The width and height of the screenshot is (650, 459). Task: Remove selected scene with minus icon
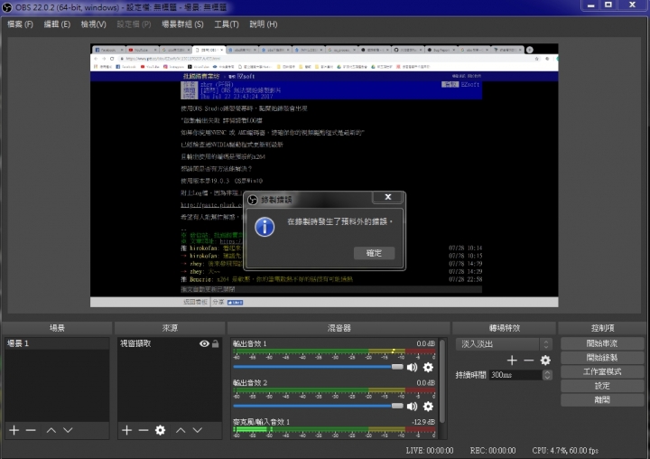pos(31,430)
